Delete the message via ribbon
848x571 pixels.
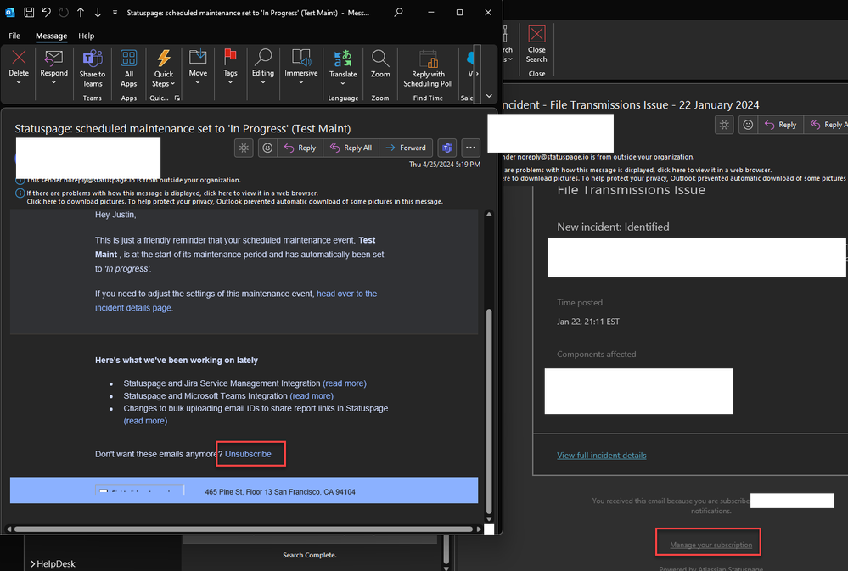(19, 63)
